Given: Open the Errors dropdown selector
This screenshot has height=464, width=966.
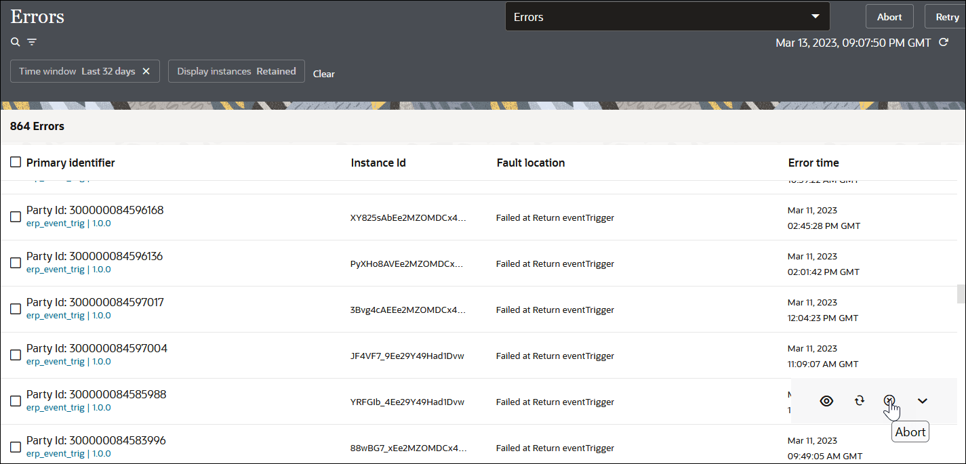Looking at the screenshot, I should click(668, 17).
